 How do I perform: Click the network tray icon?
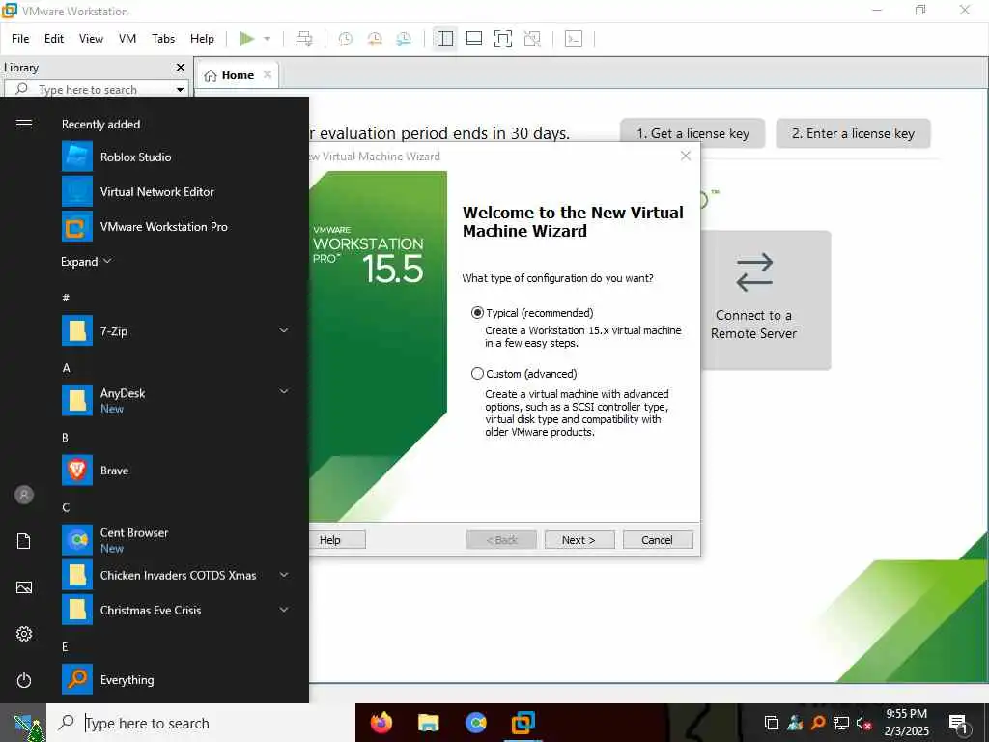click(841, 723)
